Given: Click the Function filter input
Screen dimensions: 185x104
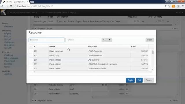Looking at the screenshot, I should (x=84, y=40).
